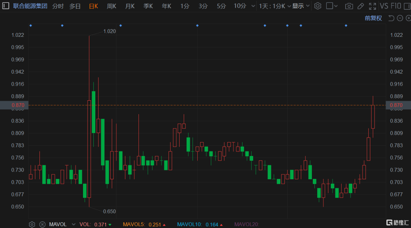Click the MAVOL10: 0.164 value

tap(200, 224)
